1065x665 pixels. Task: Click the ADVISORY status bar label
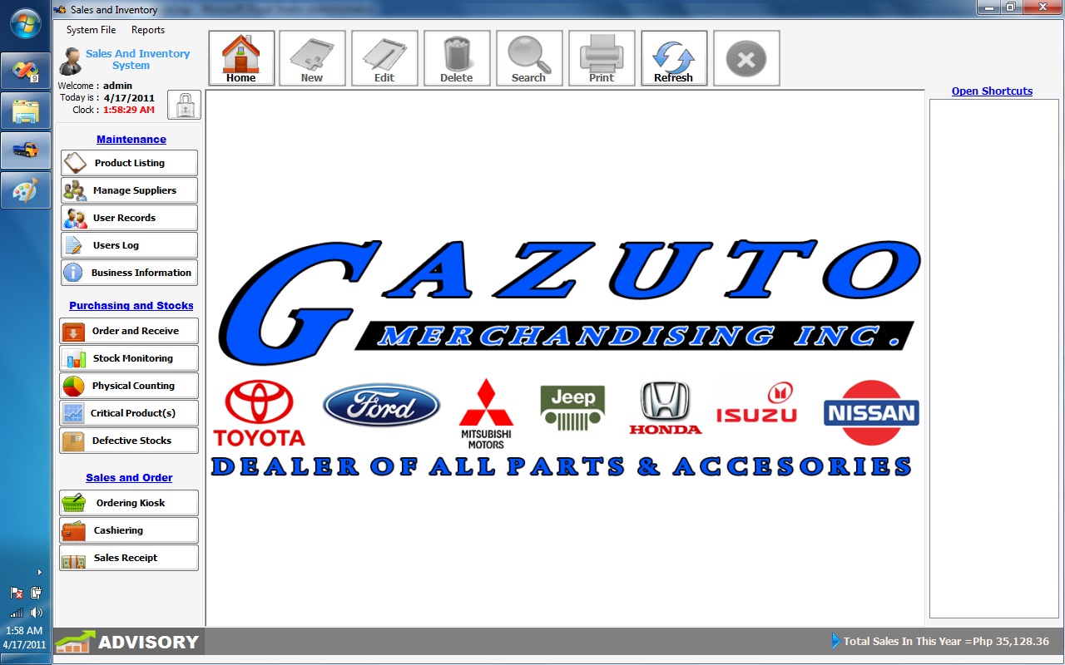pyautogui.click(x=148, y=642)
